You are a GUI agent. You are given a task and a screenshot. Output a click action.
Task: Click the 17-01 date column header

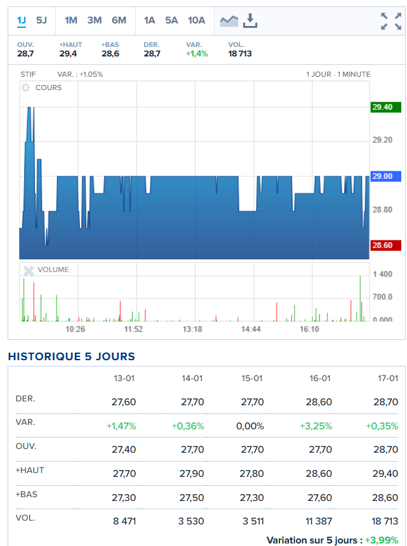pos(388,378)
